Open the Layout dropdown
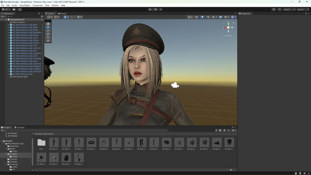 click(x=302, y=9)
